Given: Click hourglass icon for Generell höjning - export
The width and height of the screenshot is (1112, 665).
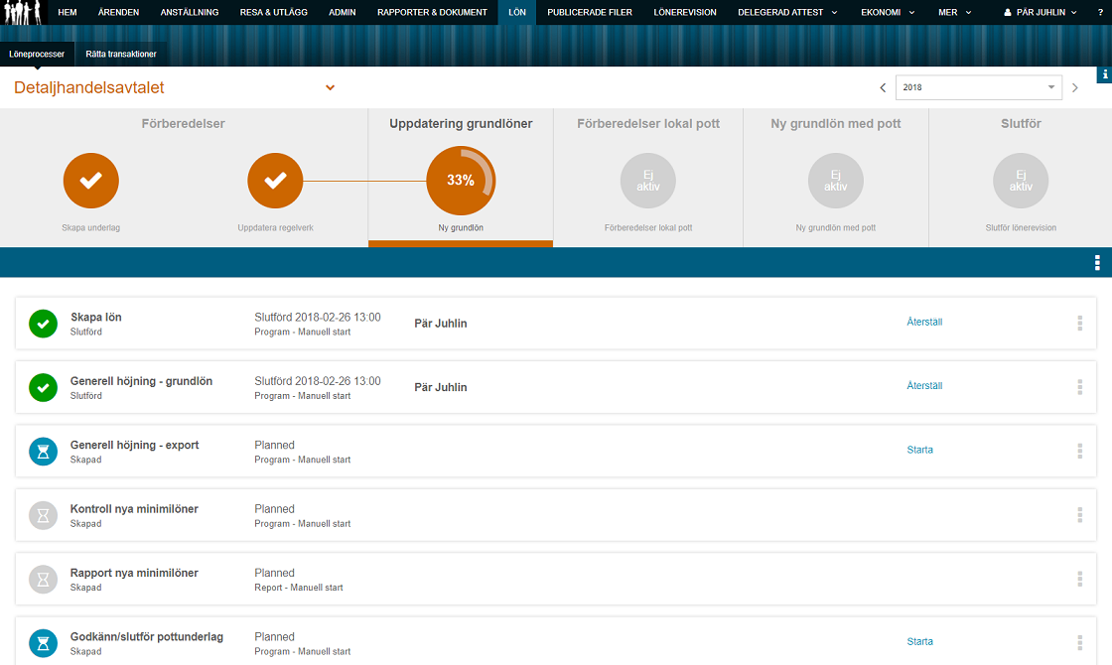Looking at the screenshot, I should coord(44,452).
